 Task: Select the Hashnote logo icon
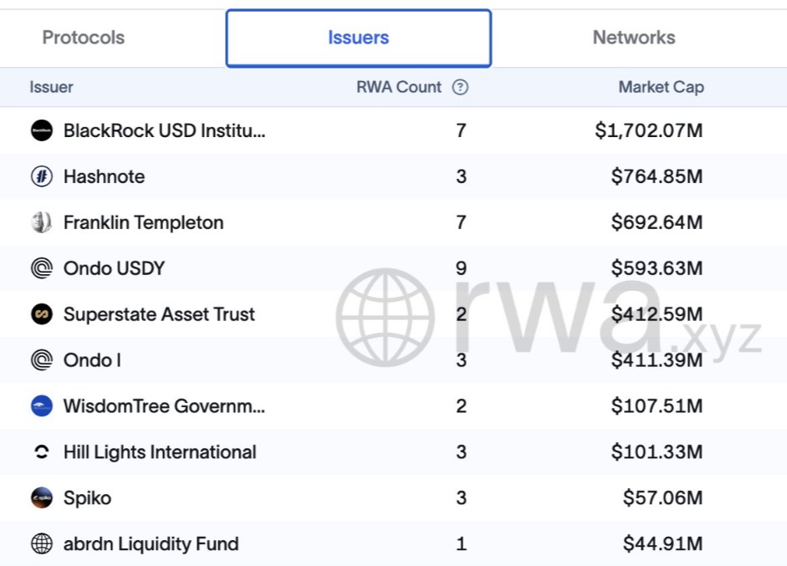[42, 176]
